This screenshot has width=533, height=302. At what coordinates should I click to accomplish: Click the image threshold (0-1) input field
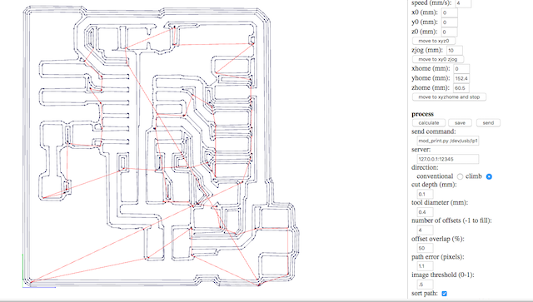click(426, 284)
